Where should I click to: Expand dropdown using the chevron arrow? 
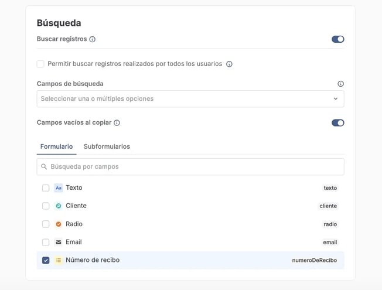click(x=336, y=98)
